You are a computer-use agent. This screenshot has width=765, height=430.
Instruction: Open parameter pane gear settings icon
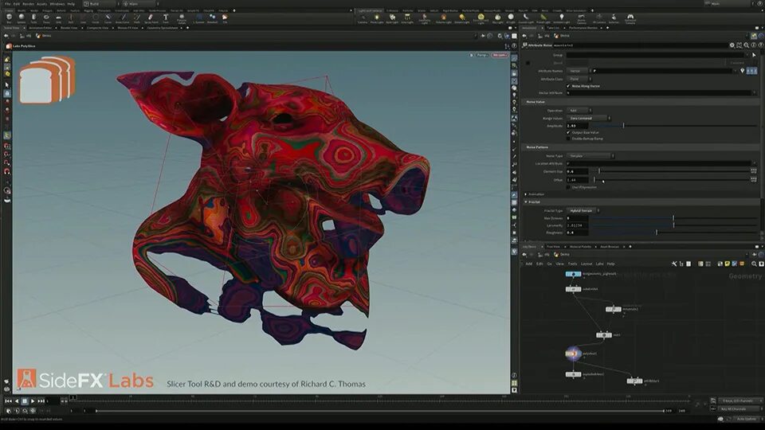(x=732, y=45)
